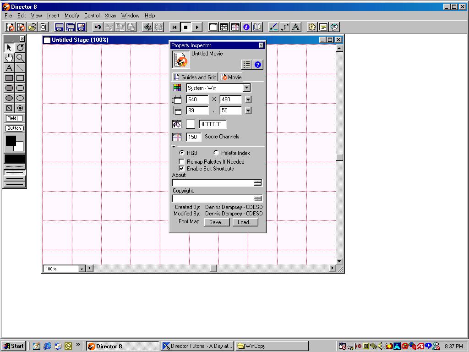Toggle Property Inspector list view mode icon
Viewport: 469px width, 352px height.
pos(246,64)
